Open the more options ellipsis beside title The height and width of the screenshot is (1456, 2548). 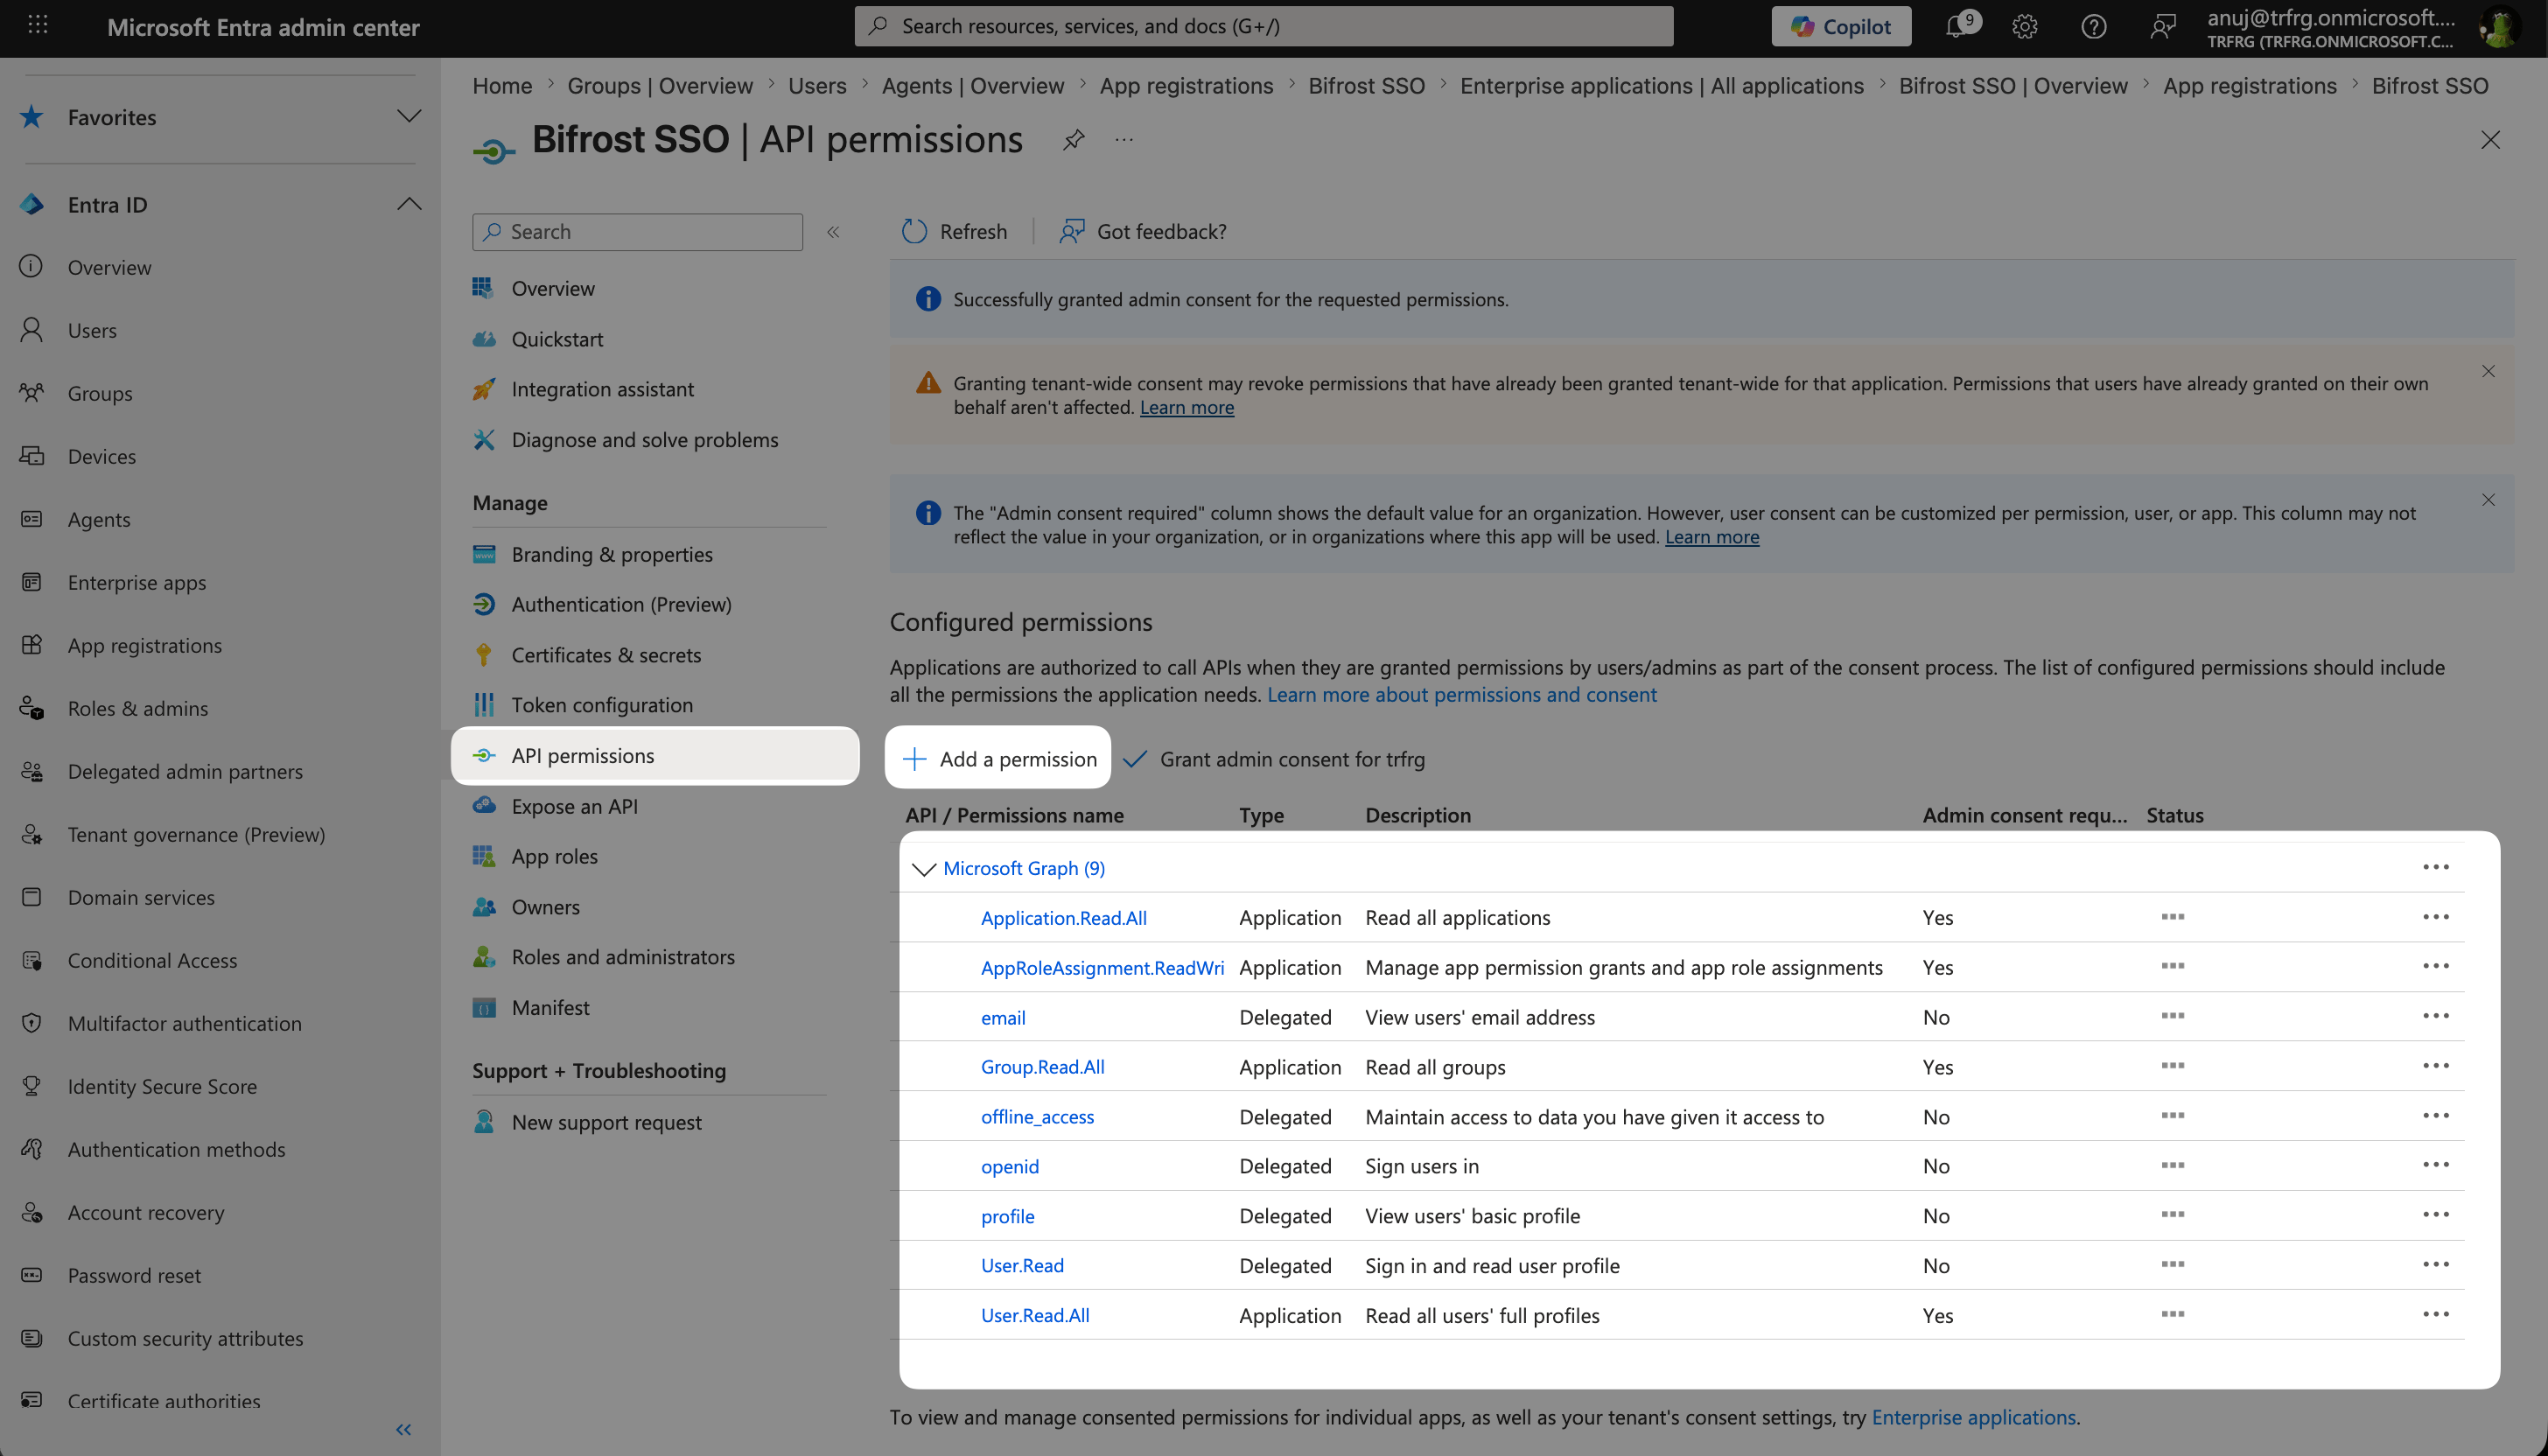coord(1124,140)
